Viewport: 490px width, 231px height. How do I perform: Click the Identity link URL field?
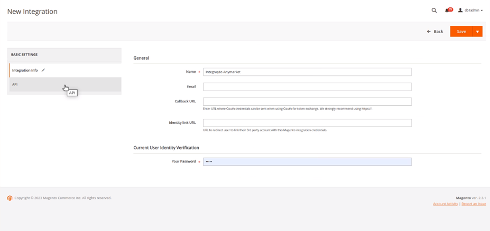click(307, 123)
